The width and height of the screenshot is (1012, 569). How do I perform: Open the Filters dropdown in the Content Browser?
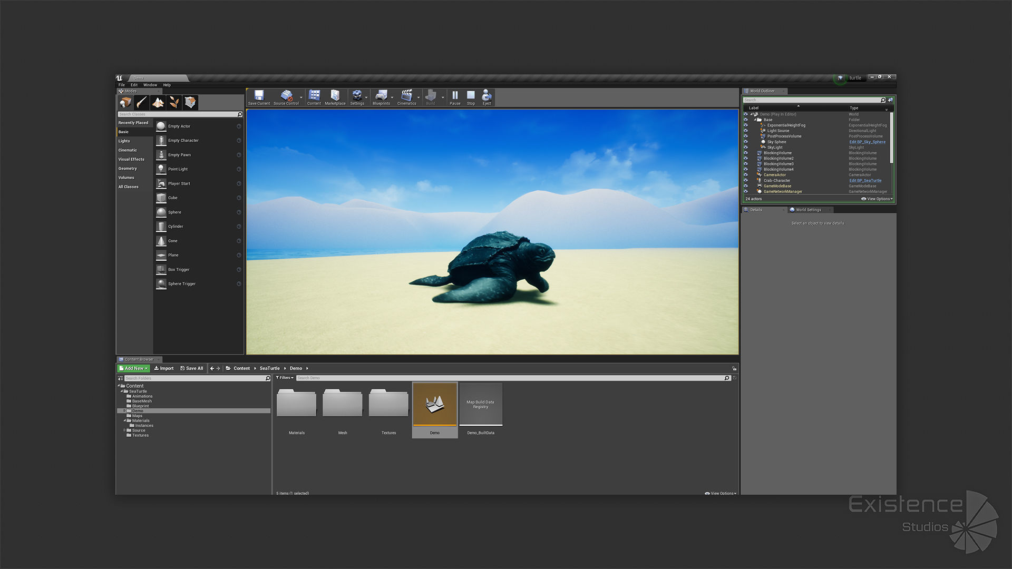tap(285, 378)
